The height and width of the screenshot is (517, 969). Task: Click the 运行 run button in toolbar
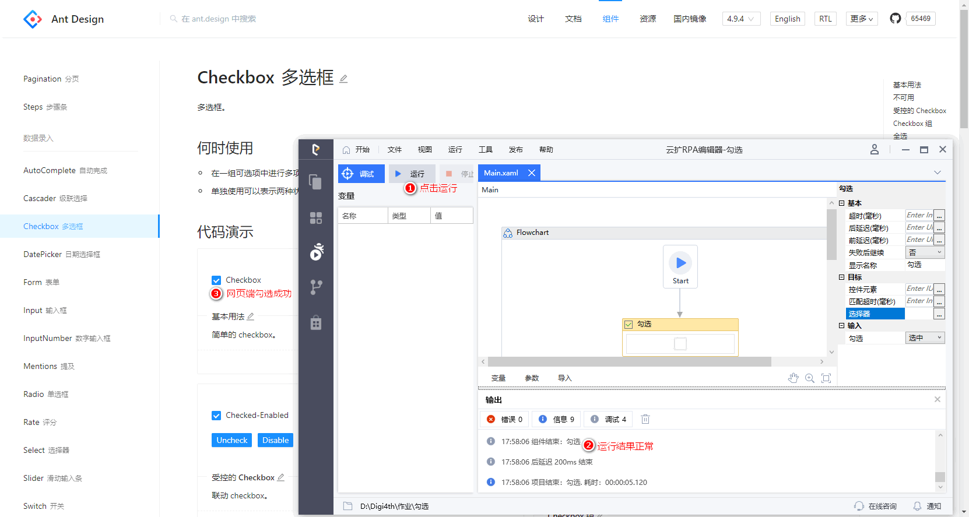[412, 174]
